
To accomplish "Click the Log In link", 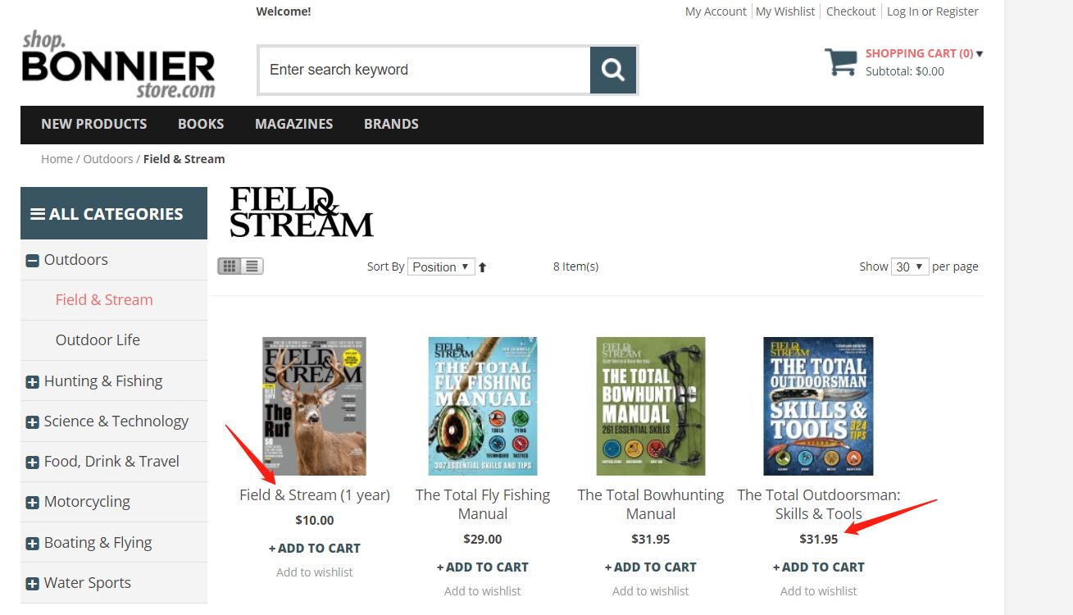I will click(903, 11).
